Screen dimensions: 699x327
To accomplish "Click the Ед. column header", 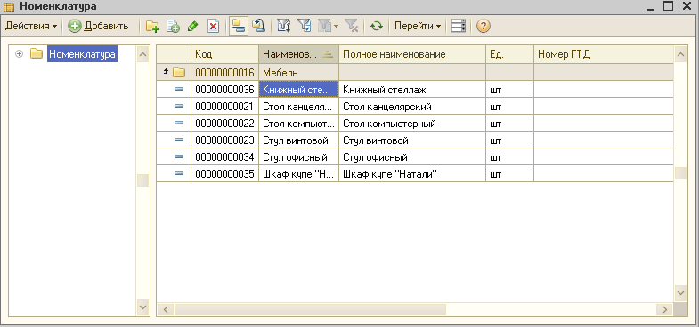I will pyautogui.click(x=509, y=54).
